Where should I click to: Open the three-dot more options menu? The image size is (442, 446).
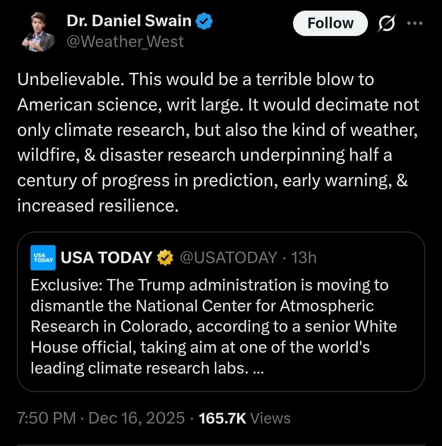(415, 23)
